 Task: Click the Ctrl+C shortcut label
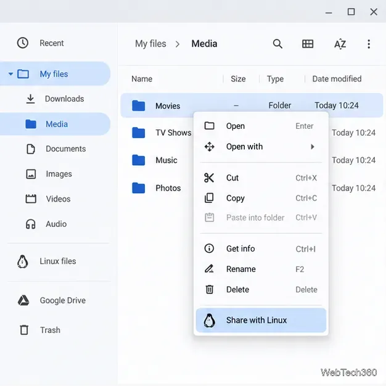click(x=306, y=198)
